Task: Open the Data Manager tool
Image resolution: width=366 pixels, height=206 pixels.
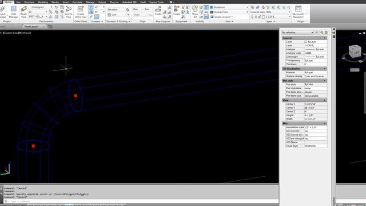Action: pyautogui.click(x=14, y=12)
